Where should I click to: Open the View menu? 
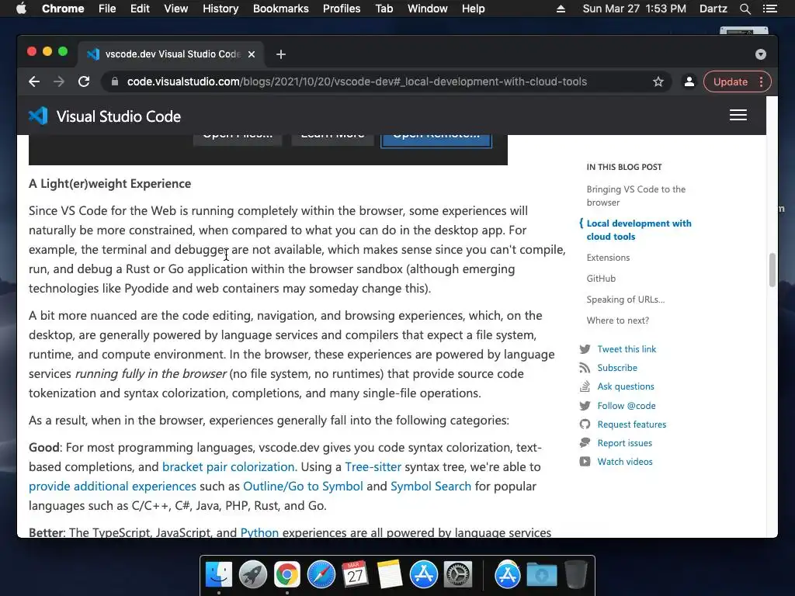coord(176,9)
